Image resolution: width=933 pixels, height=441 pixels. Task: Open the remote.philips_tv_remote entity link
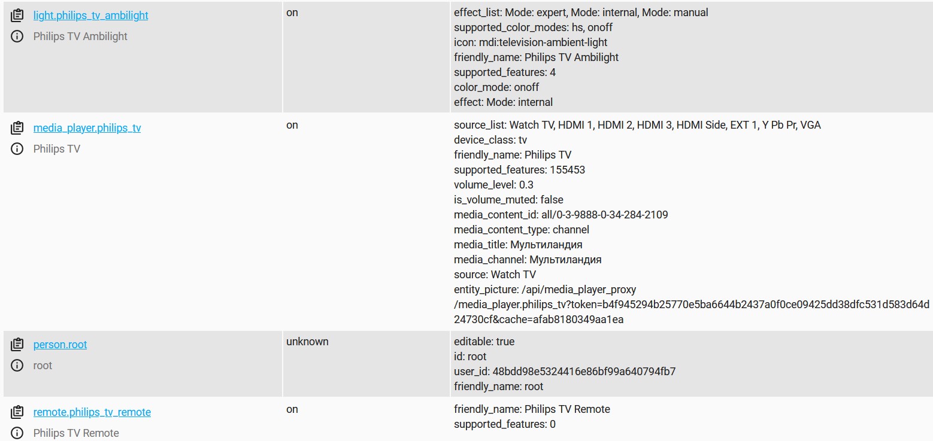coord(92,412)
